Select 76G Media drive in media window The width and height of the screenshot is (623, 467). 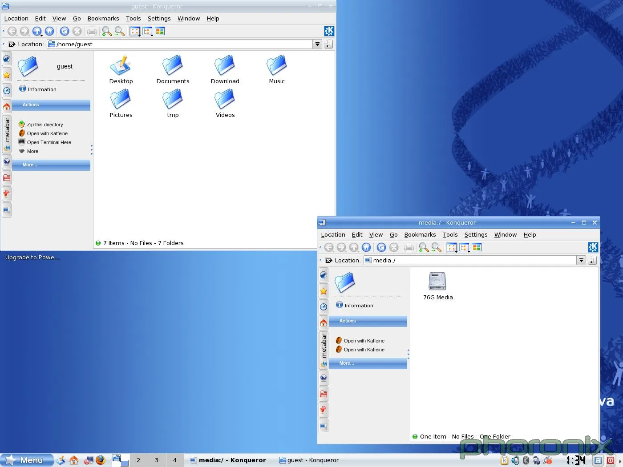pos(437,286)
